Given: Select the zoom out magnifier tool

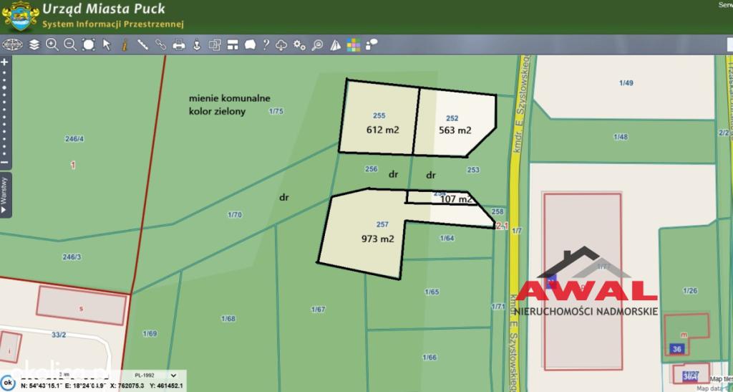Looking at the screenshot, I should click(70, 44).
